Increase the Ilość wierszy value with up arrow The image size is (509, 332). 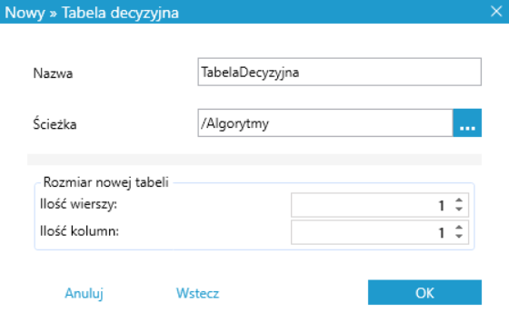pyautogui.click(x=459, y=200)
